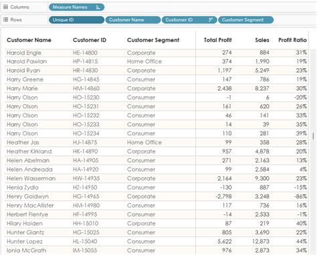Click the vertical scrollbar handle
The width and height of the screenshot is (317, 255).
[313, 136]
